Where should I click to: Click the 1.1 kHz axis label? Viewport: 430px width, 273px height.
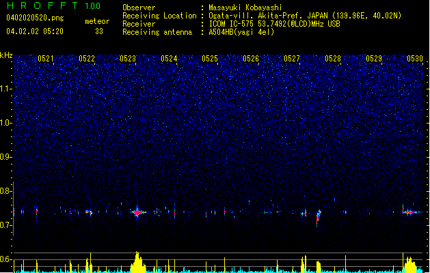[x=5, y=89]
